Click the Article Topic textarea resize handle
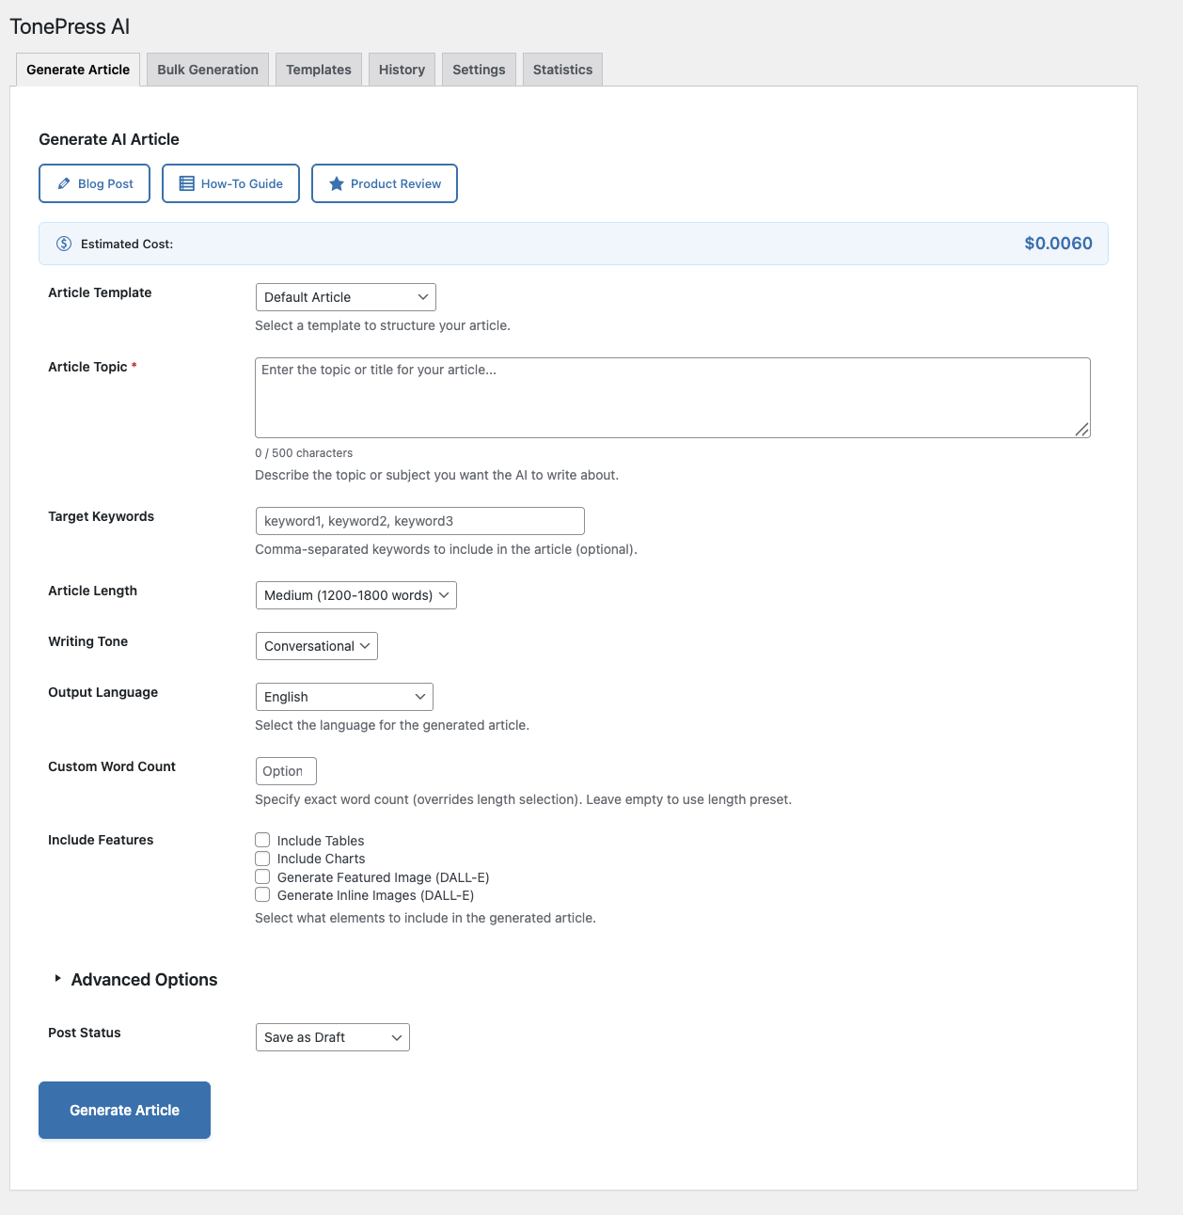Screen dimensions: 1183x1215 coord(1081,429)
